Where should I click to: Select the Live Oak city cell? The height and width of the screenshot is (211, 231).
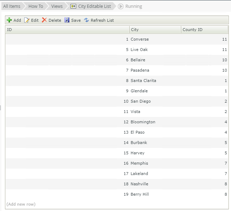pos(139,50)
